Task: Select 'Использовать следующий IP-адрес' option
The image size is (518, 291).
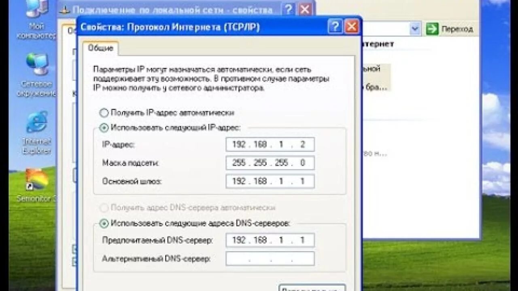Action: [170, 128]
